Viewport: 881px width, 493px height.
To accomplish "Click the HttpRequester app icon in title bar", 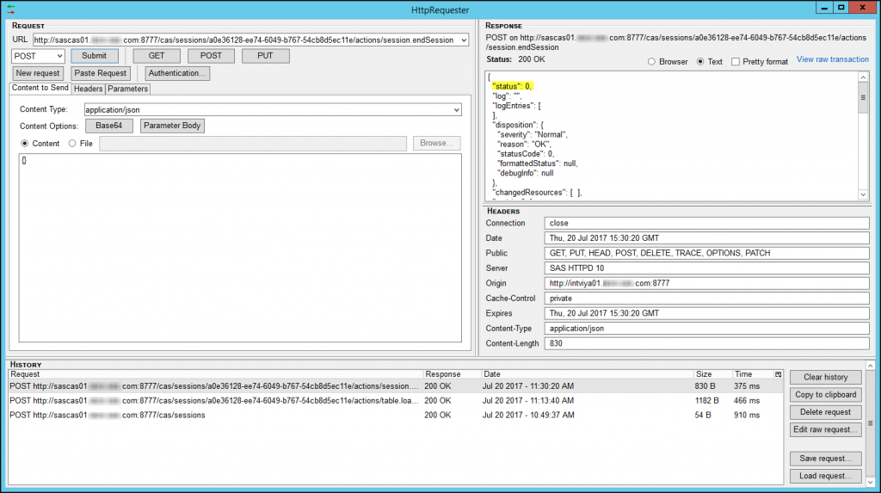I will (10, 9).
